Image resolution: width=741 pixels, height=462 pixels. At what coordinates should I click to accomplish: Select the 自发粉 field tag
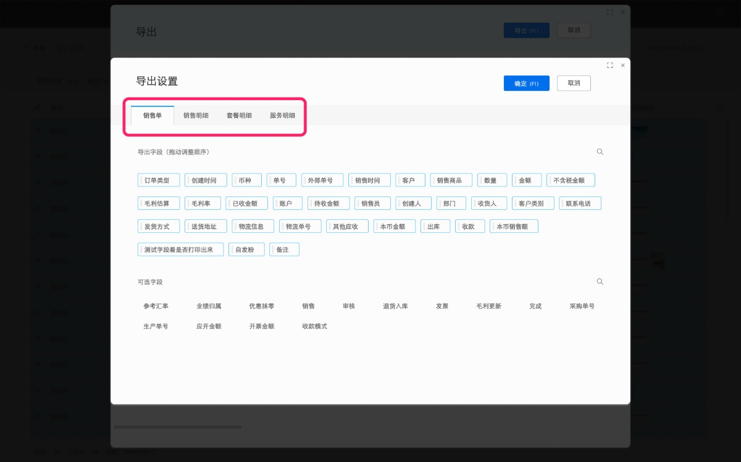coord(246,250)
